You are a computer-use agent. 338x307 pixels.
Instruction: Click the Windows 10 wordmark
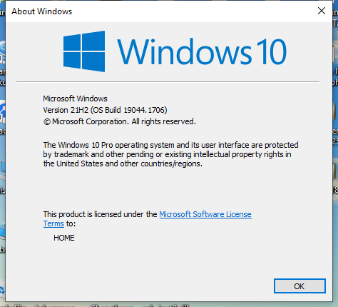[202, 52]
